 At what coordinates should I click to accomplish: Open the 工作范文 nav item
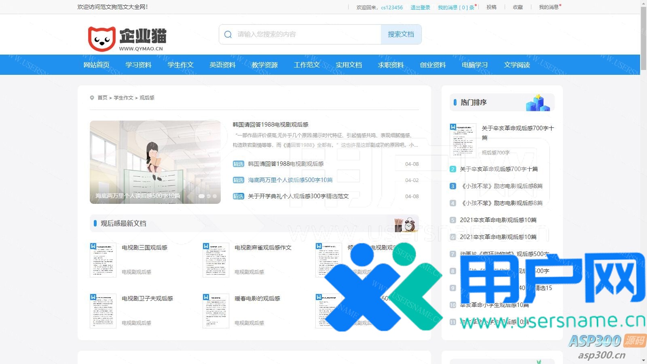click(x=307, y=65)
